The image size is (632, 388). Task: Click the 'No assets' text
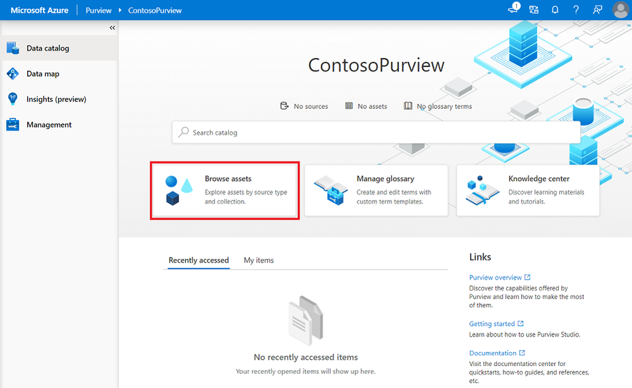point(373,106)
